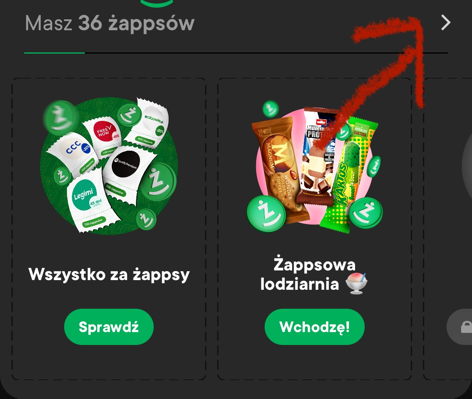Viewport: 472px width, 399px height.
Task: Tap the Masz 36 żappsów balance text
Action: pyautogui.click(x=110, y=23)
